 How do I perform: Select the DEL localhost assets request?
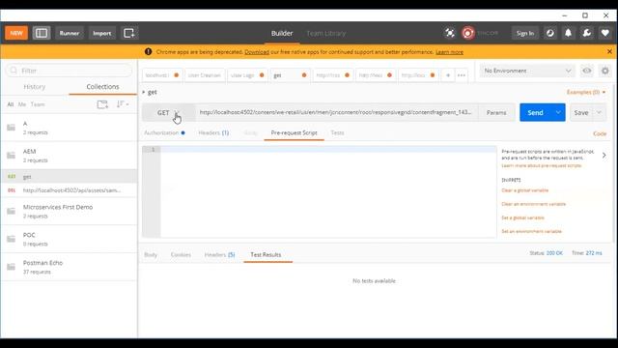pyautogui.click(x=69, y=190)
